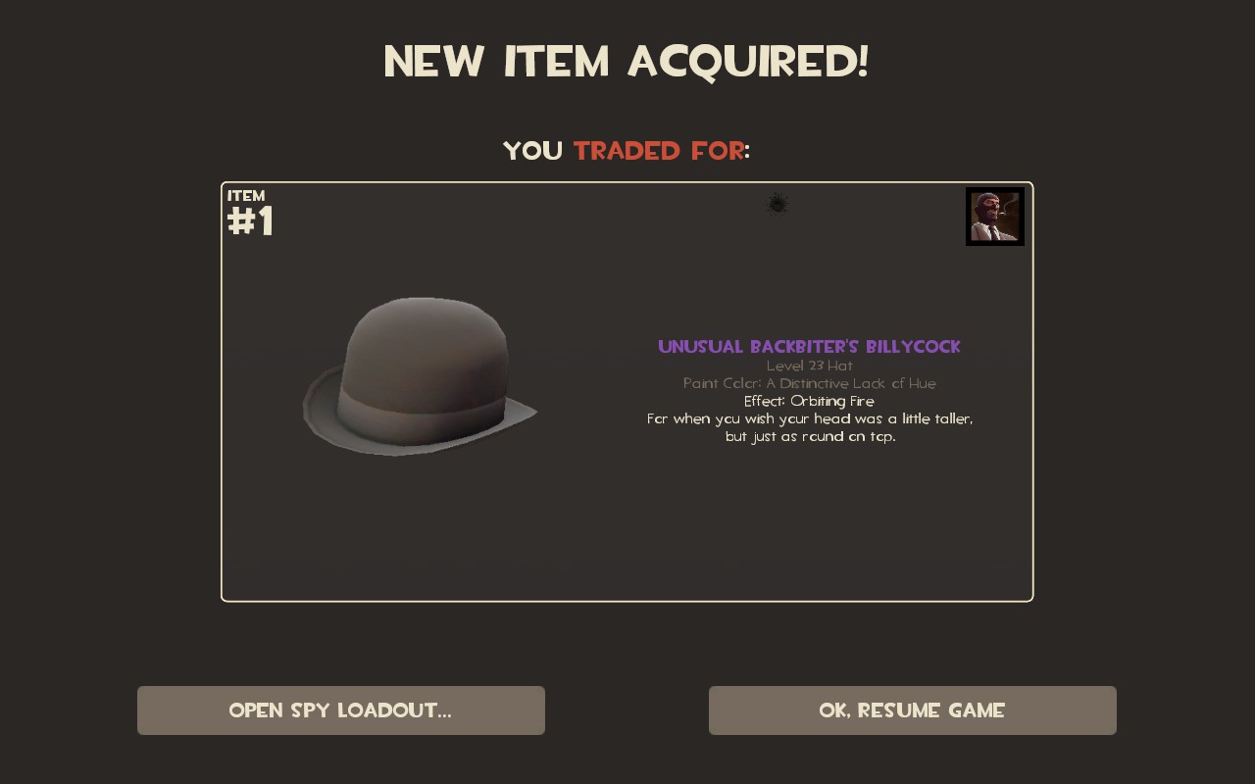Open Spy loadout
Image resolution: width=1255 pixels, height=784 pixels.
pos(341,710)
